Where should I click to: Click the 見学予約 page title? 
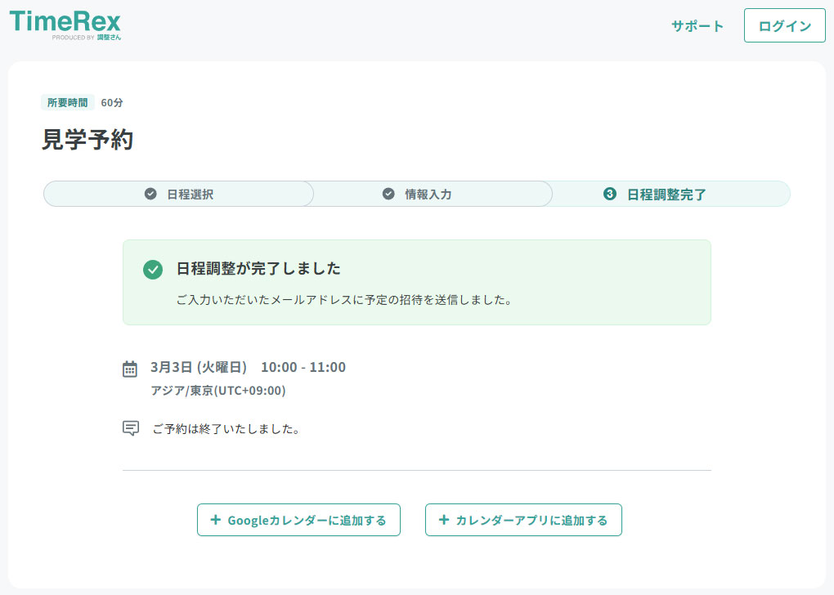[87, 139]
